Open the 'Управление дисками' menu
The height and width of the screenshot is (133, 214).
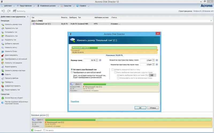(x=48, y=6)
